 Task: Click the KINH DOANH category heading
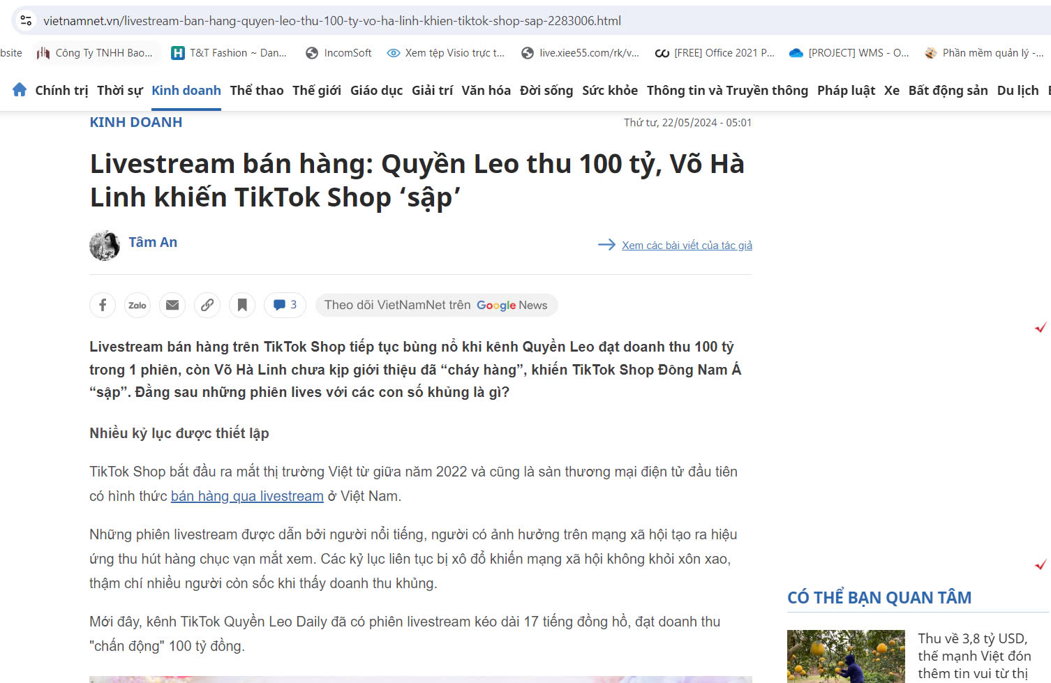(x=136, y=122)
